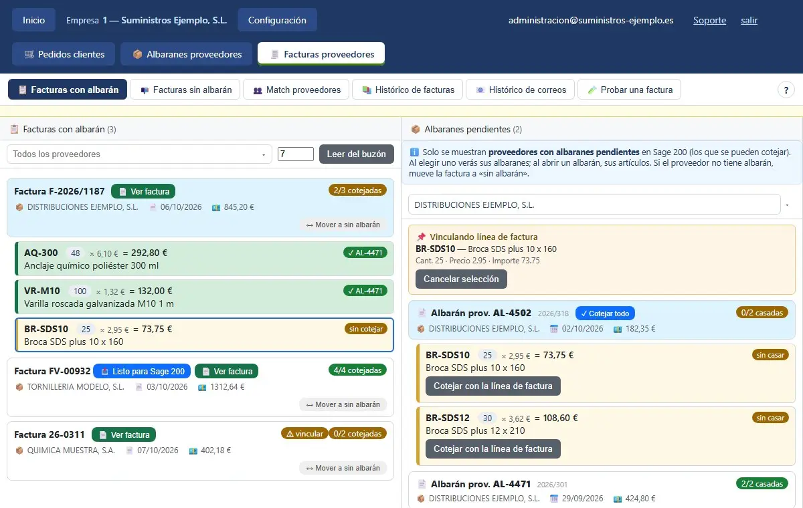View invoice FV-00932 with Ver factura
803x508 pixels.
coord(226,371)
